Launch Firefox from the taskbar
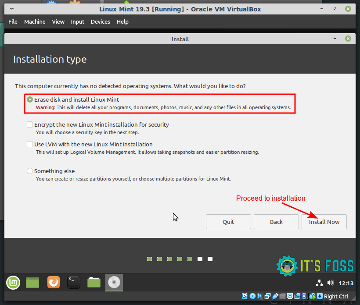The image size is (360, 305). (53, 283)
